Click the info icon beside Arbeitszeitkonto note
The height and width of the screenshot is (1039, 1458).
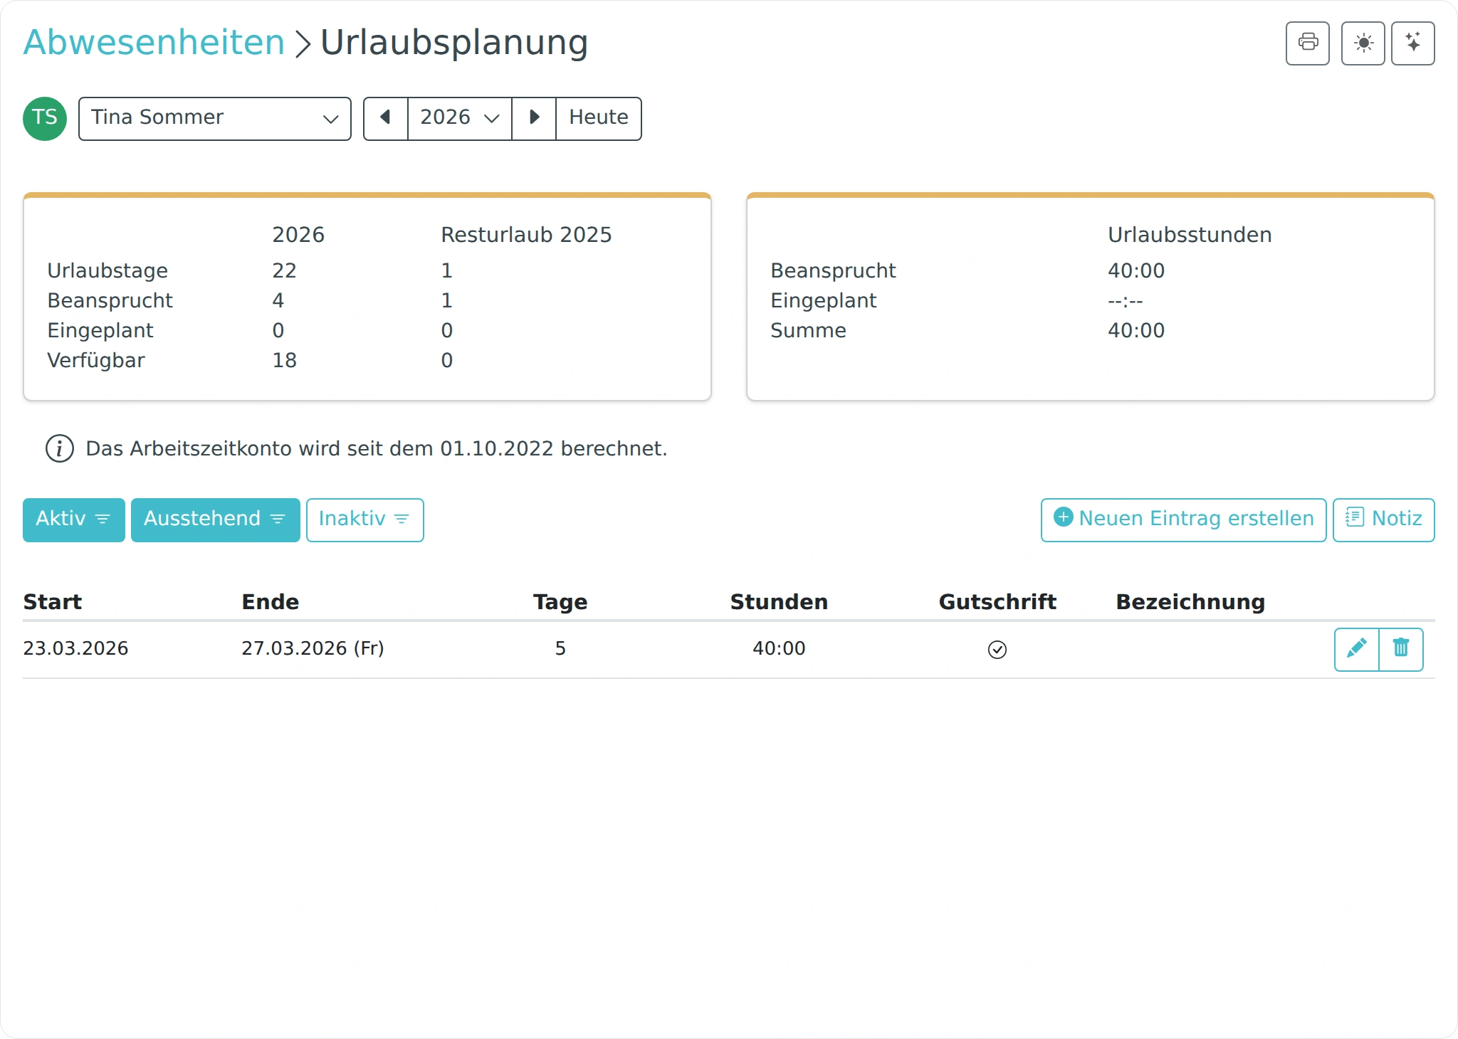pyautogui.click(x=60, y=449)
